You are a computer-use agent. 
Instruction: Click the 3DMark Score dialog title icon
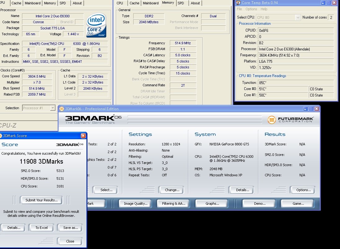[x=1, y=136]
